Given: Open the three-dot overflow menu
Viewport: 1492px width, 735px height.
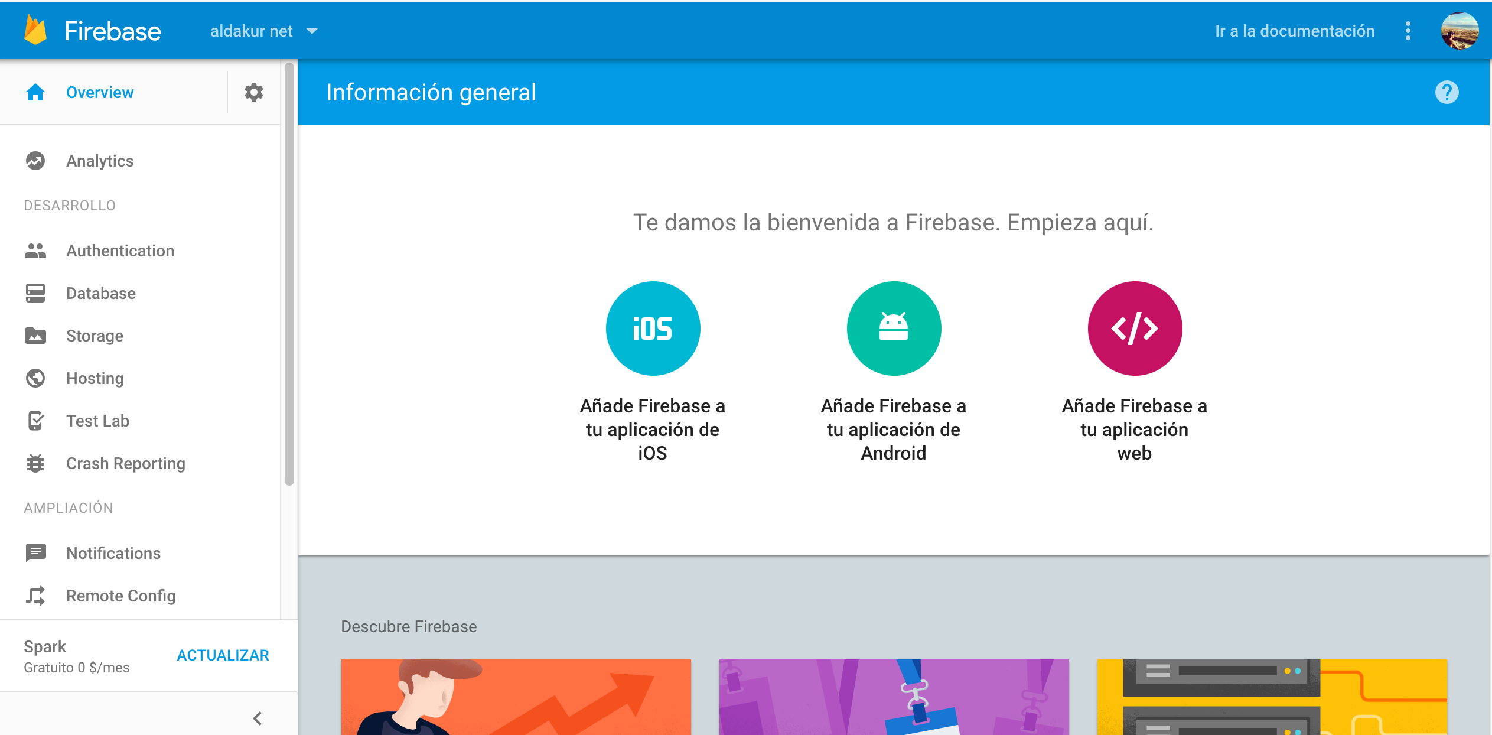Looking at the screenshot, I should [1408, 31].
